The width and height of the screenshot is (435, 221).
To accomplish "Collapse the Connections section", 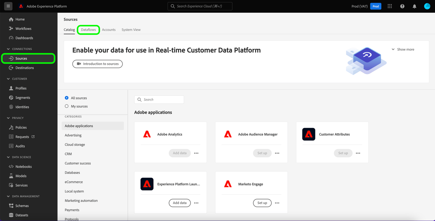I will pyautogui.click(x=8, y=49).
